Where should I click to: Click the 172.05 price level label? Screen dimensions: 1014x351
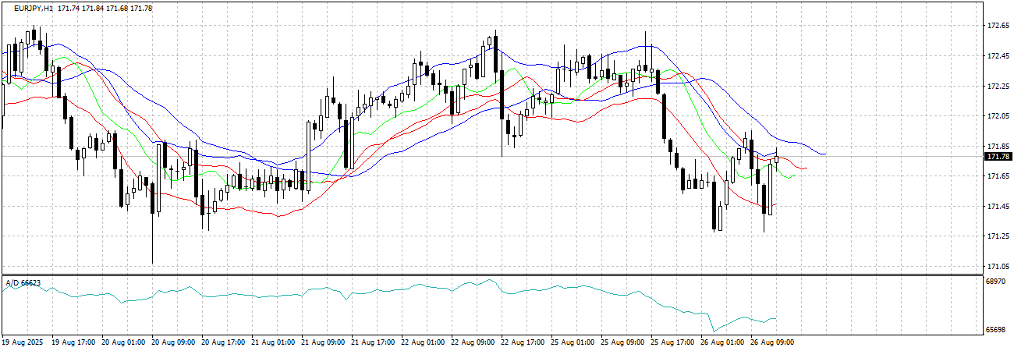pos(998,116)
